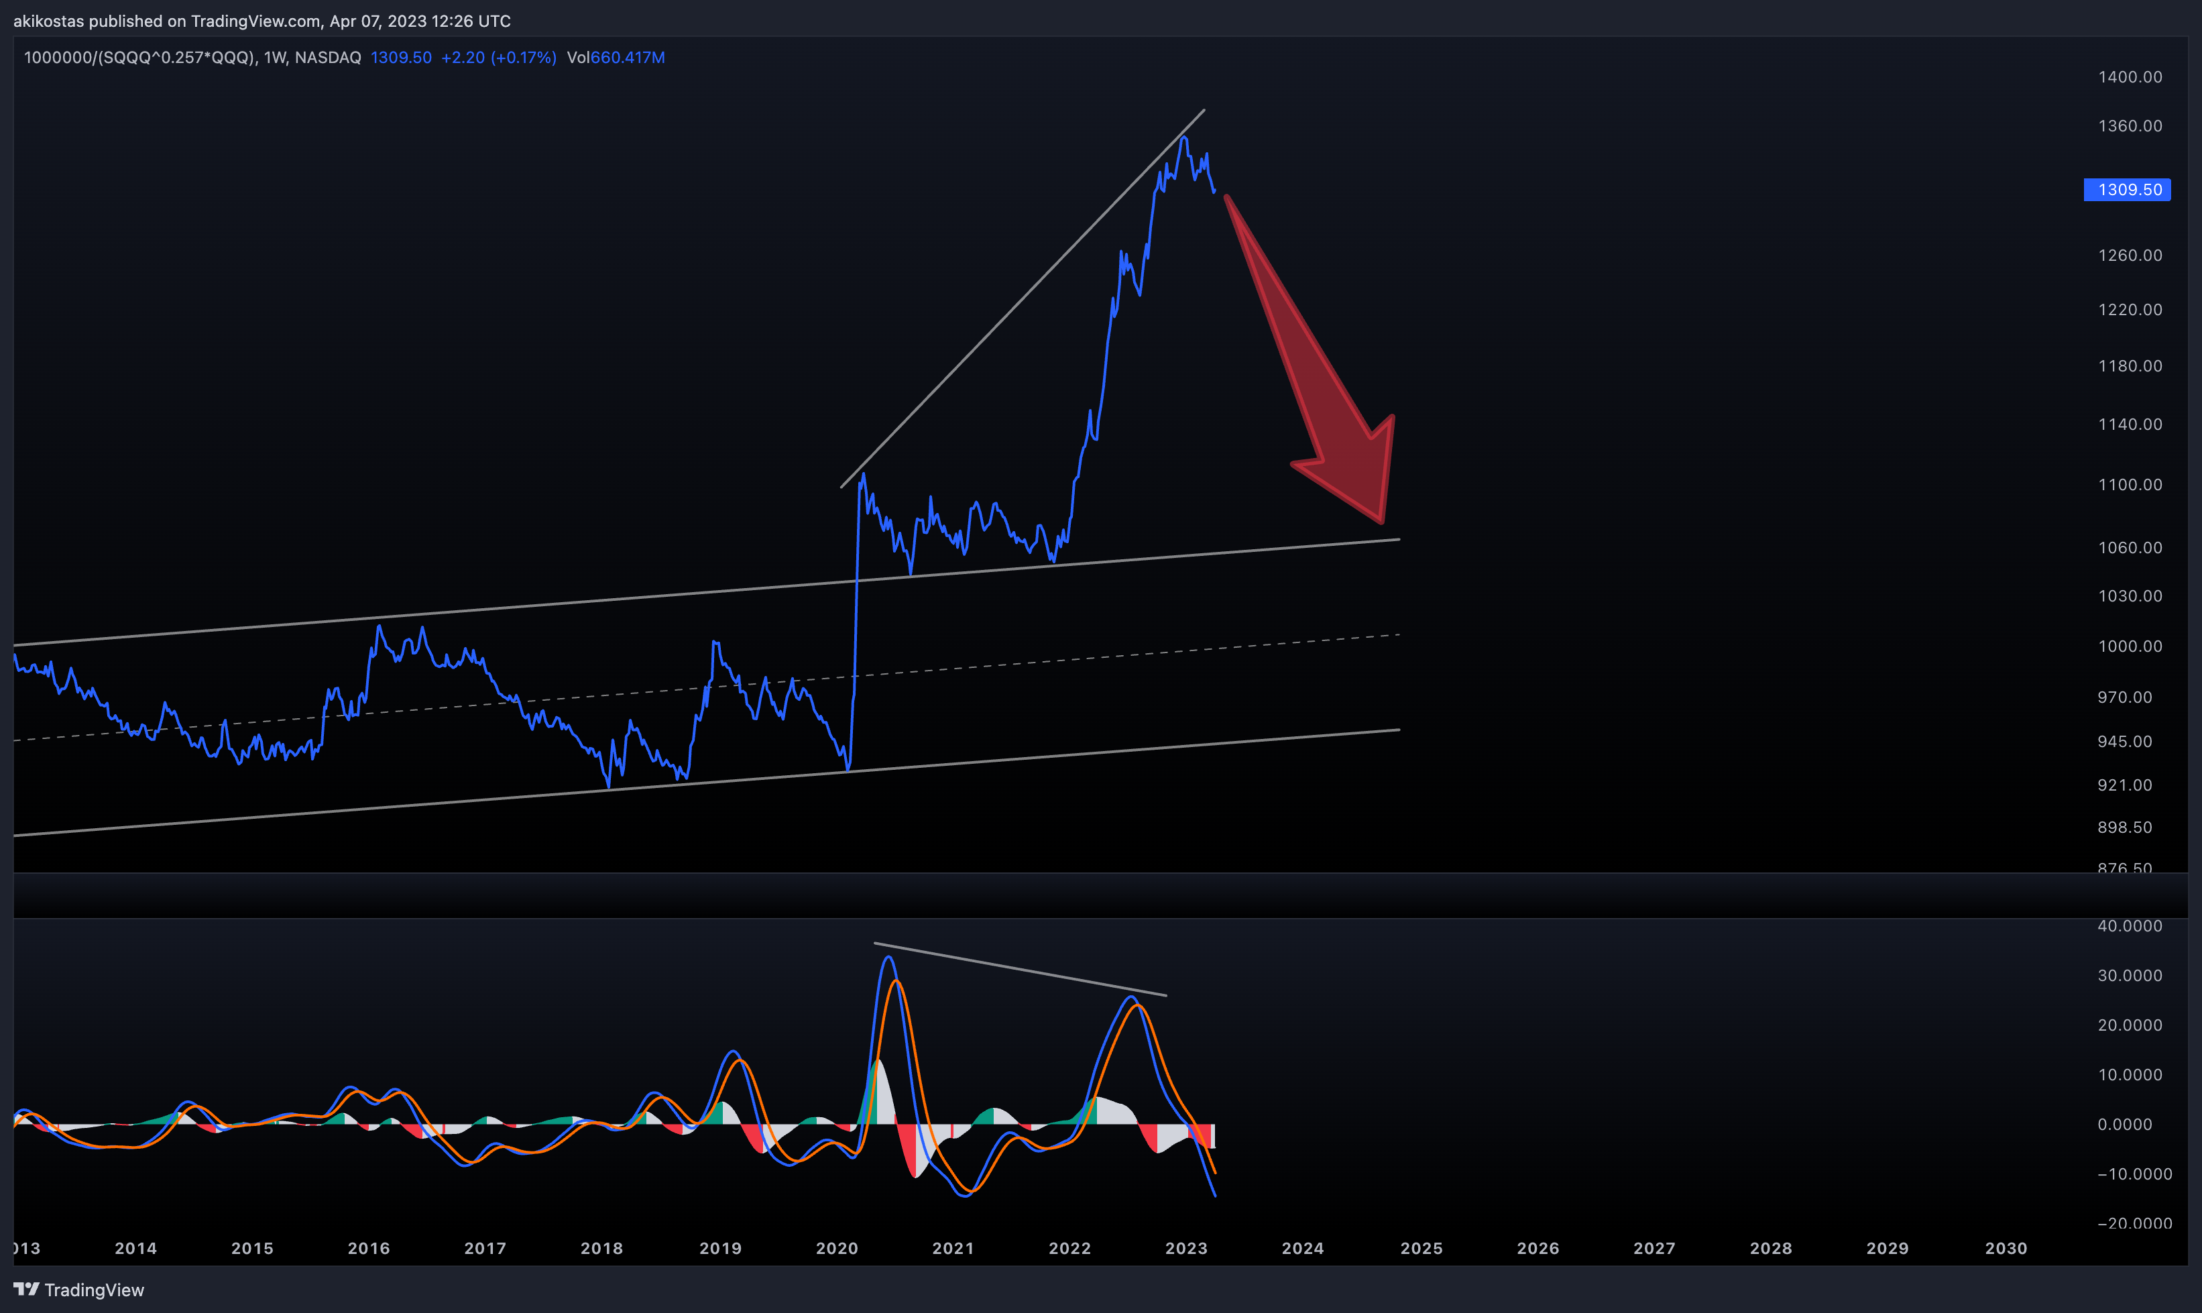Click the NASDAQ exchange label
This screenshot has width=2202, height=1313.
pos(328,58)
